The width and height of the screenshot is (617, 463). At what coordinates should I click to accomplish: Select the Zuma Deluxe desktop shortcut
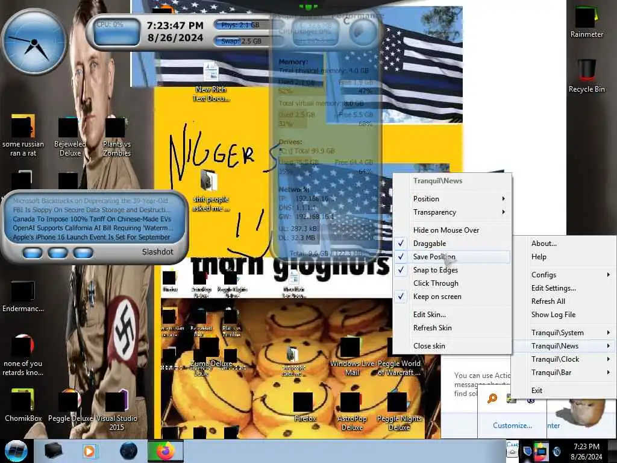[x=210, y=352]
